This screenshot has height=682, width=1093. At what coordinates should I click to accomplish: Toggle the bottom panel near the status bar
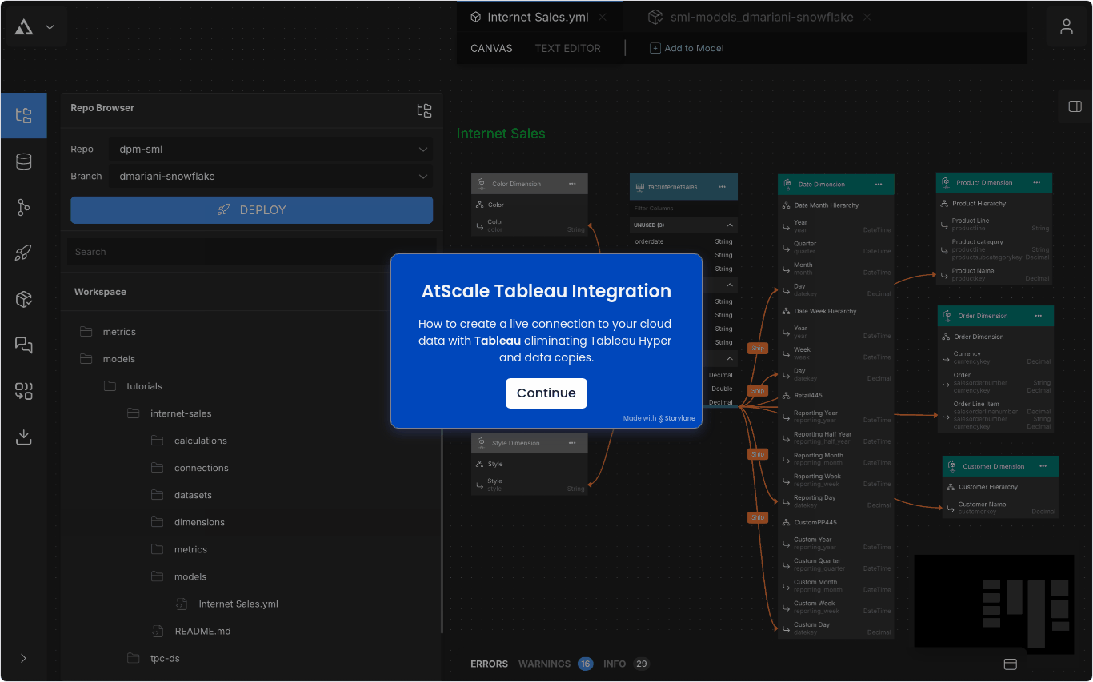1010,664
